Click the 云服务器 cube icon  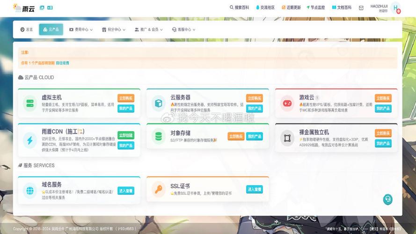(159, 103)
